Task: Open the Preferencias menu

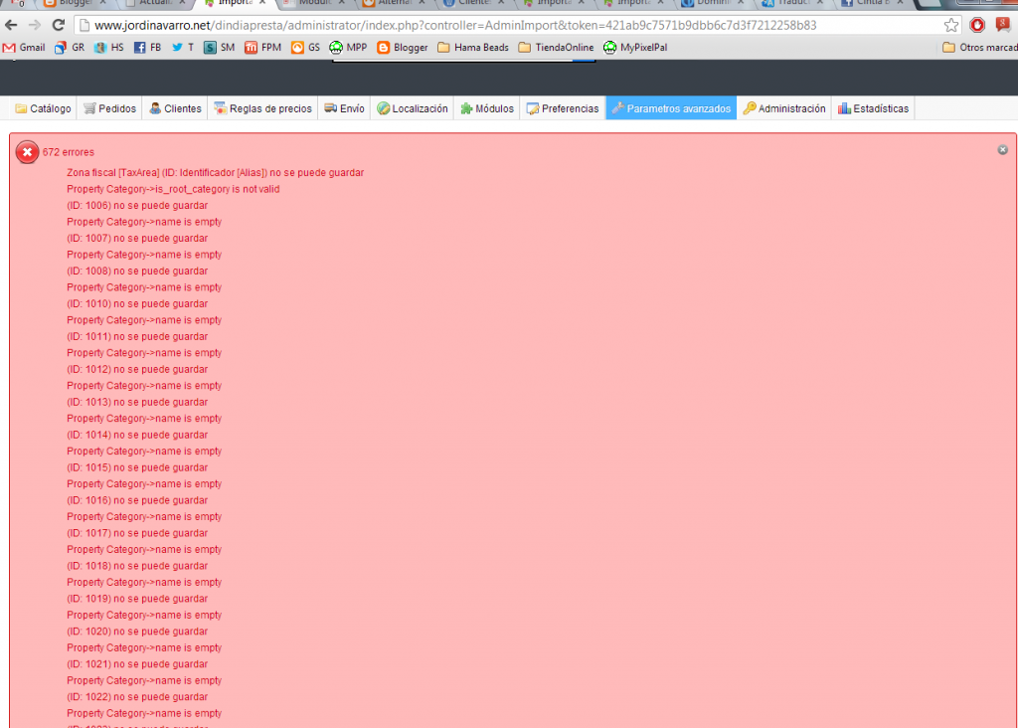Action: tap(563, 108)
